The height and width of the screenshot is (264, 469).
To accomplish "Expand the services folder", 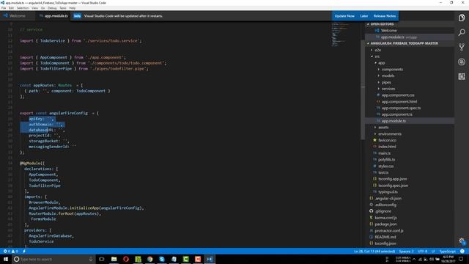I will (x=388, y=89).
